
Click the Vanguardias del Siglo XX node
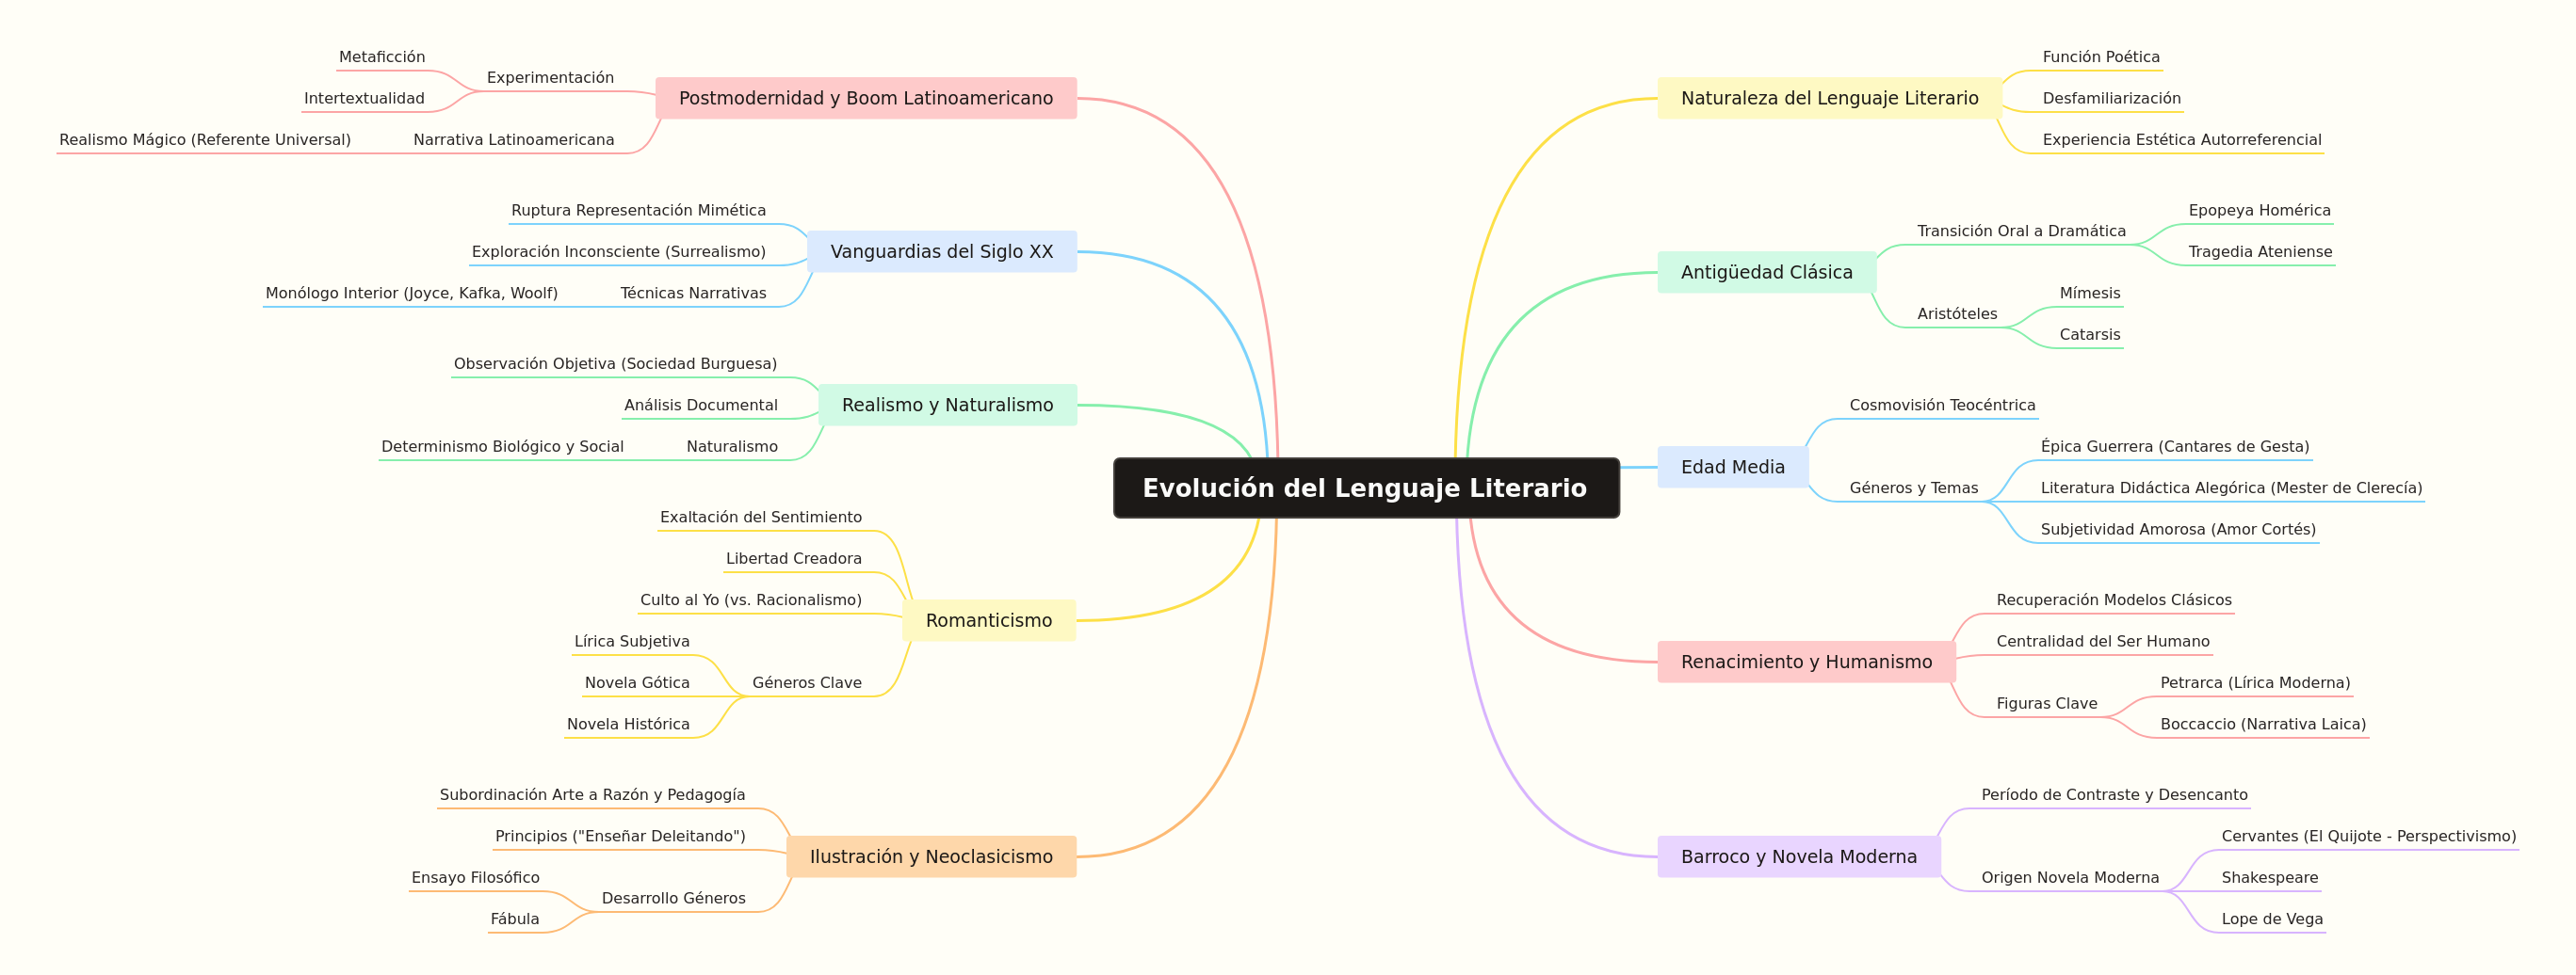coord(942,251)
